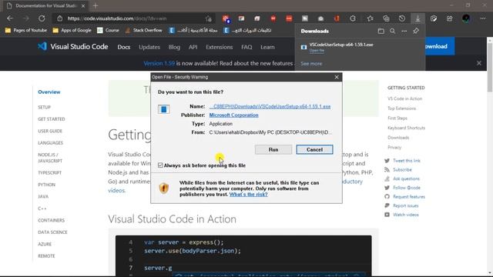Select Docs in the site navigation
493x277 pixels.
(x=123, y=47)
